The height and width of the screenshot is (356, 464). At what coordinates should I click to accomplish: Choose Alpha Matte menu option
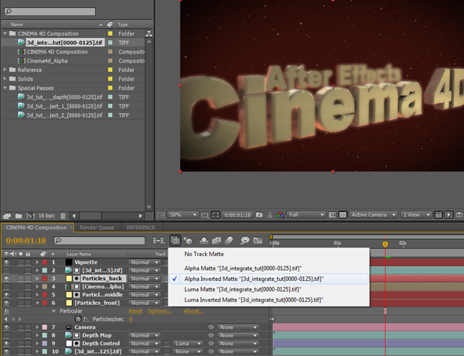coord(243,269)
